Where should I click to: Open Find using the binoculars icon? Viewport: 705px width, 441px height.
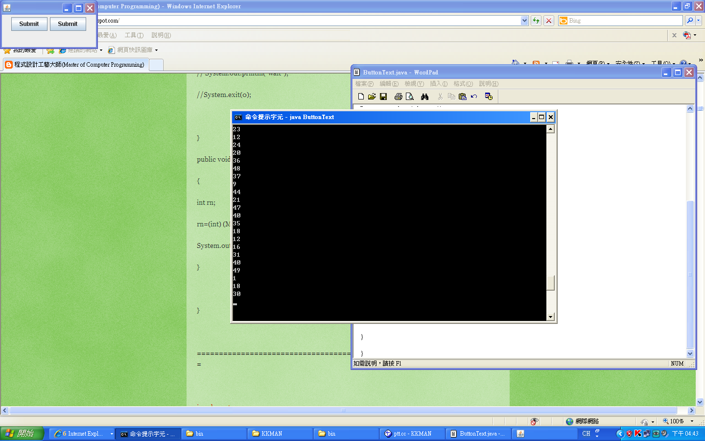(424, 96)
